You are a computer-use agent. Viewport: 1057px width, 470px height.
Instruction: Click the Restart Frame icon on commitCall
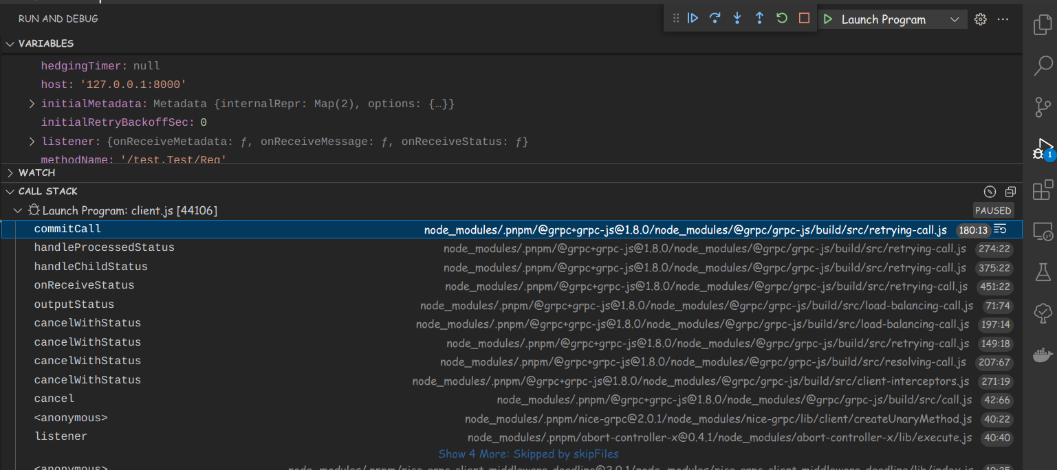(x=1001, y=229)
